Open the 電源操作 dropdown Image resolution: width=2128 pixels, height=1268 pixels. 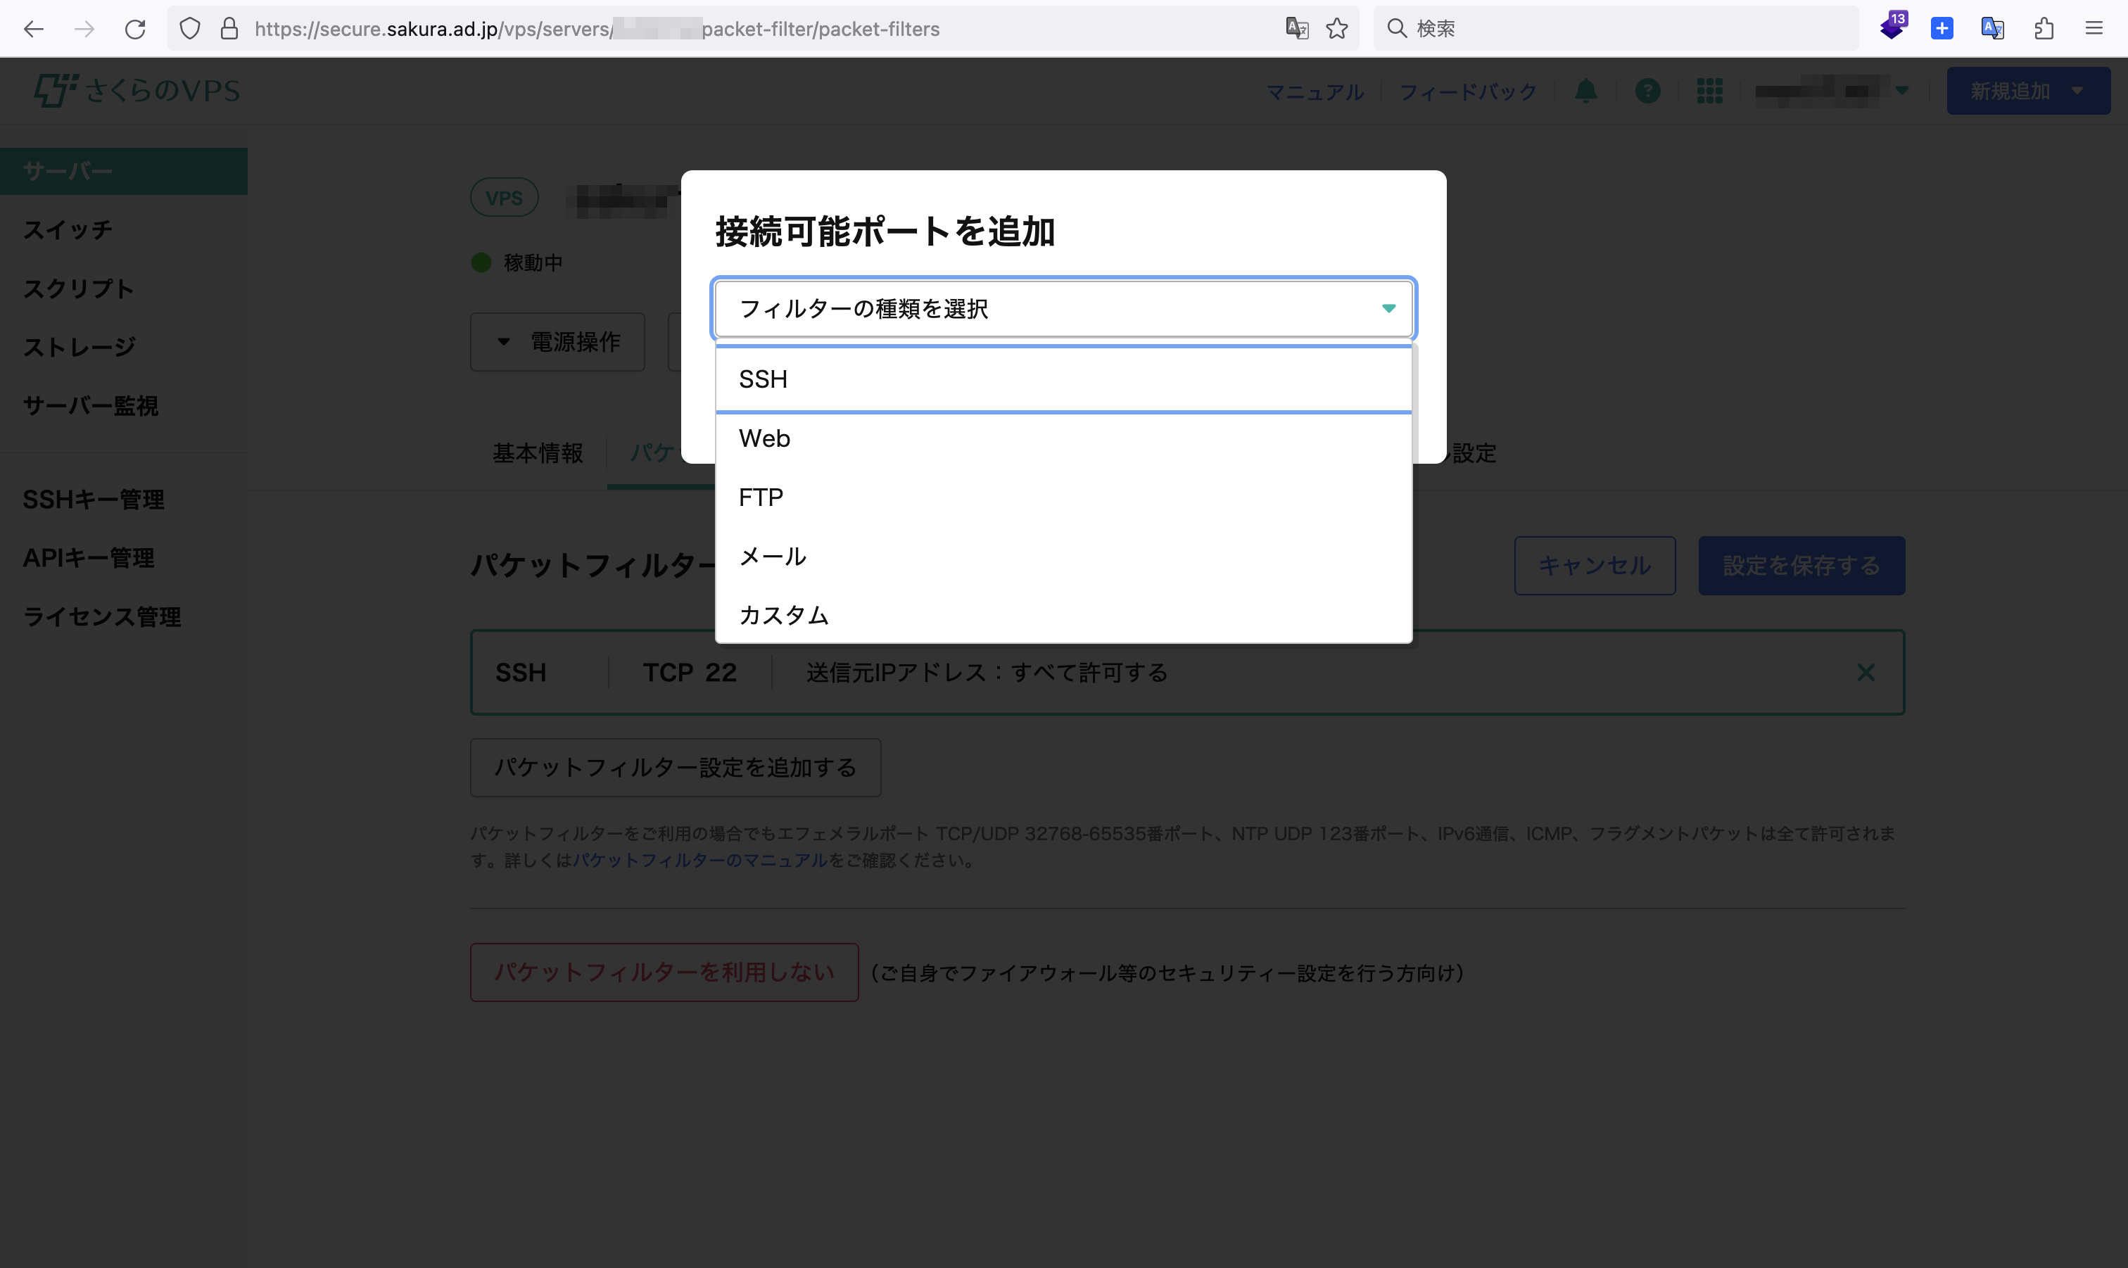click(x=557, y=342)
